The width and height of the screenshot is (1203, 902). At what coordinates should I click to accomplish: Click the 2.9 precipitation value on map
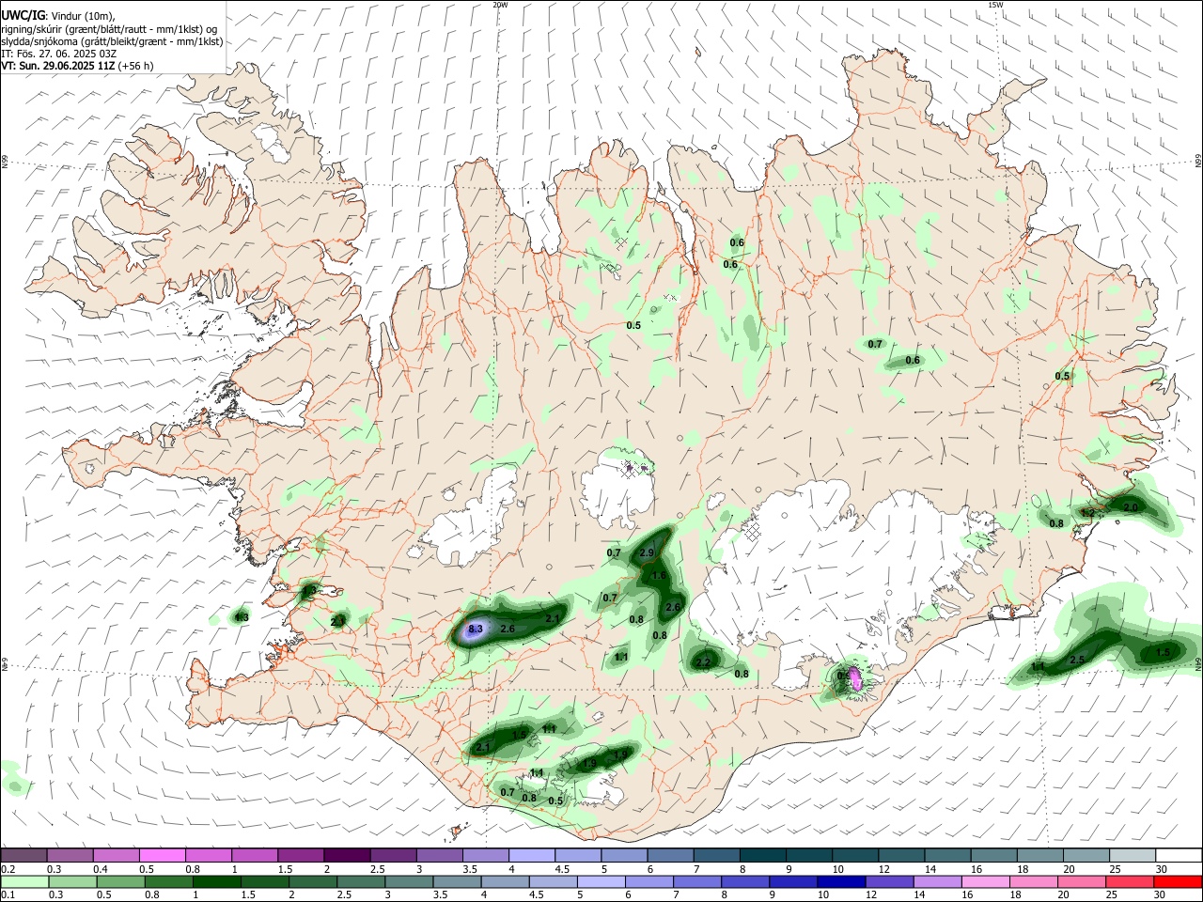coord(647,553)
